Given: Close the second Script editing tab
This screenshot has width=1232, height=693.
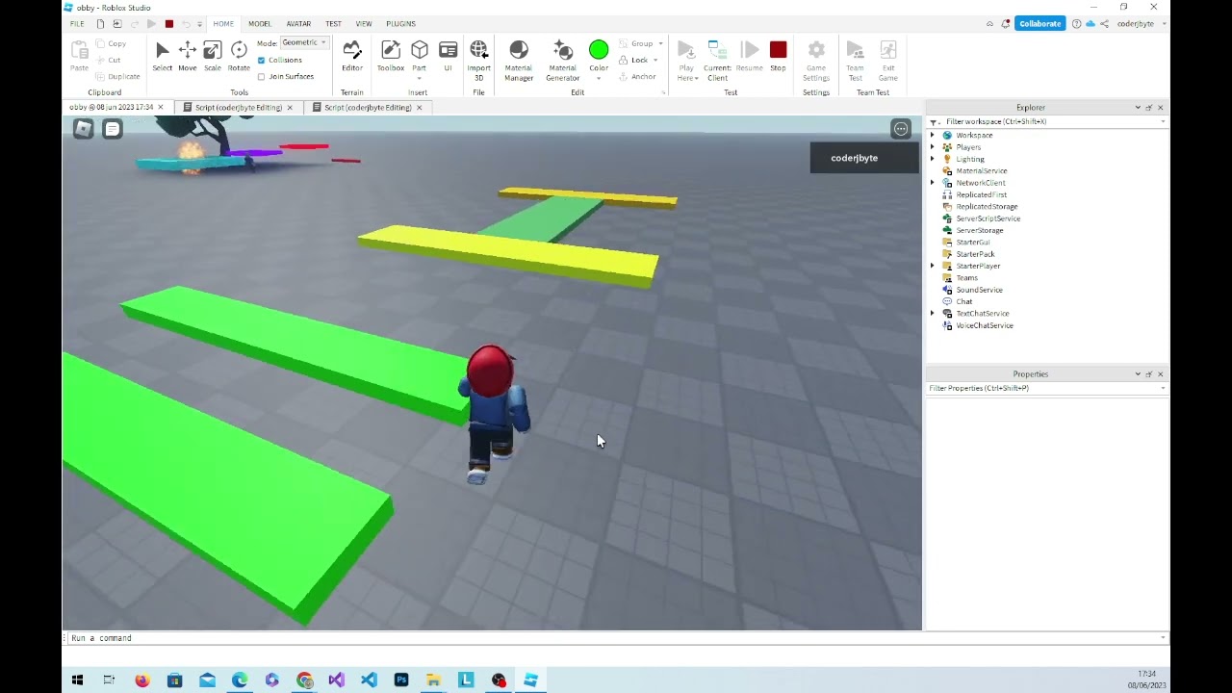Looking at the screenshot, I should [x=419, y=108].
